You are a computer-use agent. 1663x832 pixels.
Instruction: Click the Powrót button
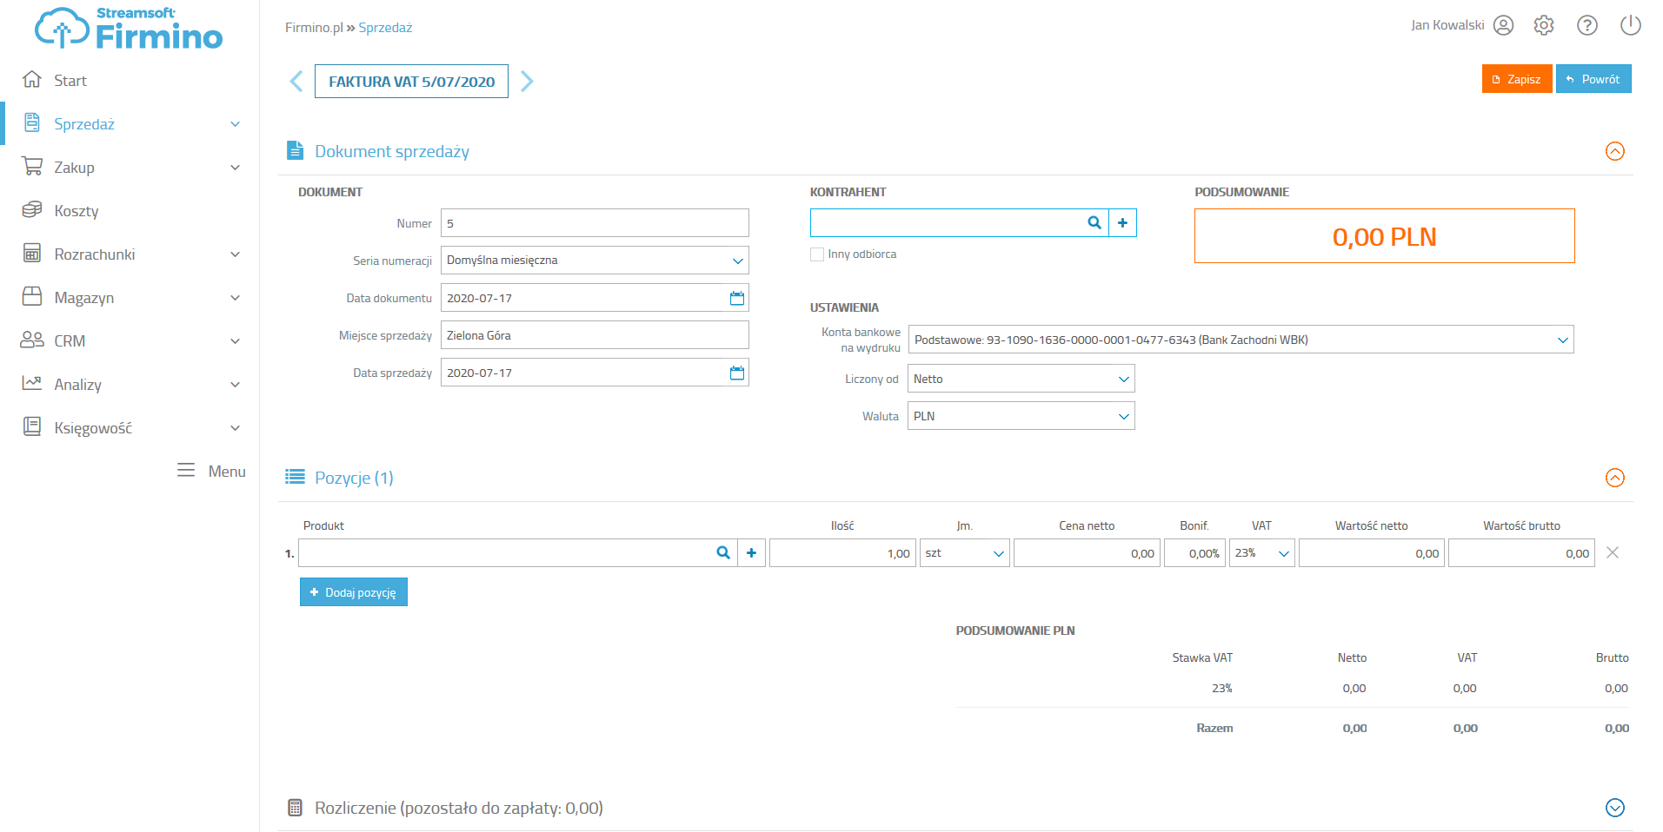1593,79
